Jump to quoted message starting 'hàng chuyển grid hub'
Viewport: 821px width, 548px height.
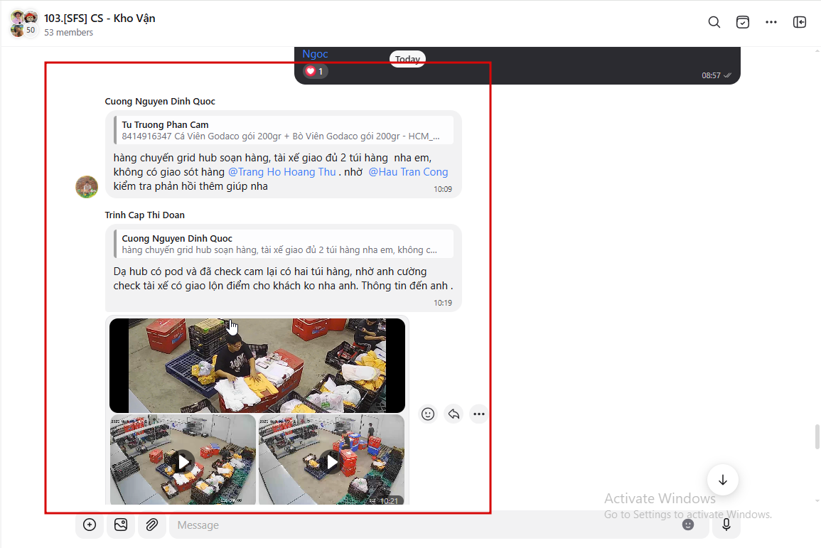click(x=284, y=244)
